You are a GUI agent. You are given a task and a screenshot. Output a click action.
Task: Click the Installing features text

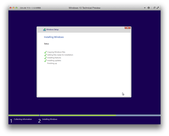[x=54, y=58]
